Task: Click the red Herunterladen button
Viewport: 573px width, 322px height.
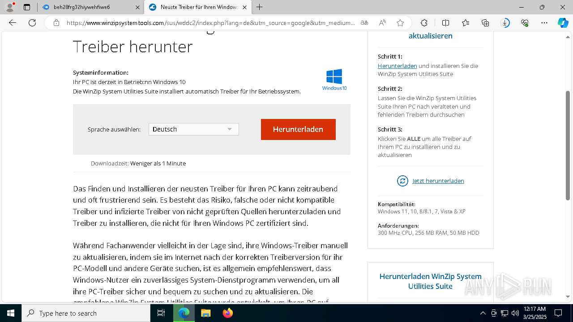Action: pos(298,129)
